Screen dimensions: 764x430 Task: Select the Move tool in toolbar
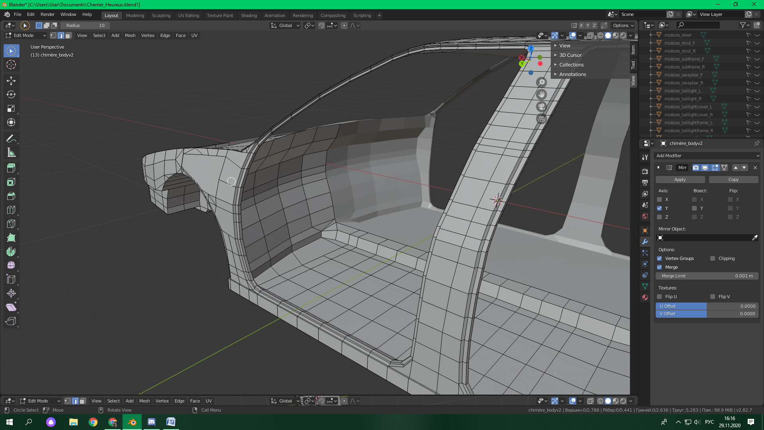coord(11,80)
